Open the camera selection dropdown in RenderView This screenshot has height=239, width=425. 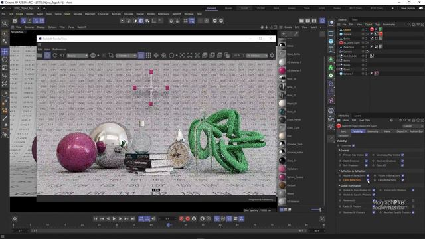click(126, 56)
